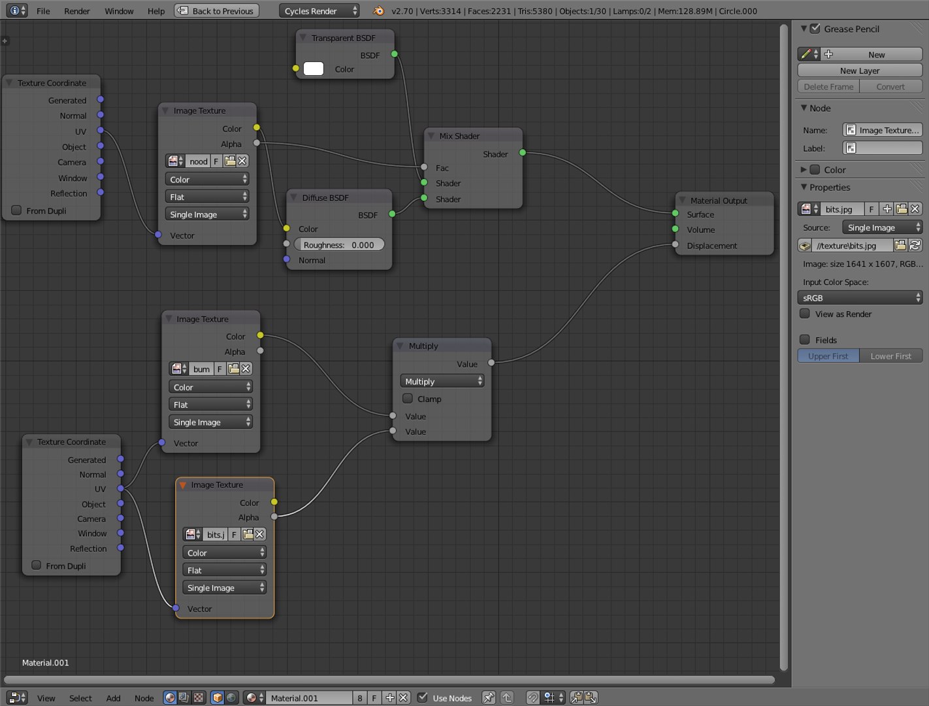Viewport: 929px width, 706px height.
Task: Toggle pin node tree icon
Action: point(489,698)
